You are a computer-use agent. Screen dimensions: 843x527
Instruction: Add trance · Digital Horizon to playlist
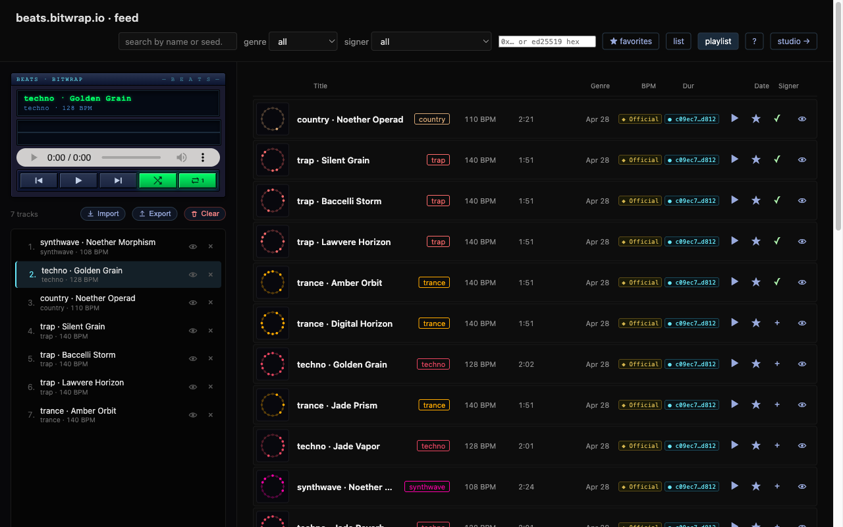[x=777, y=323]
